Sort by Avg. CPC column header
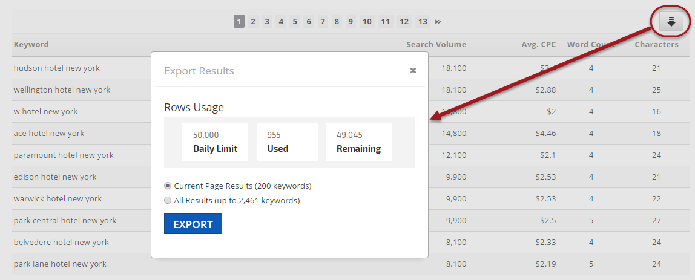695x280 pixels. click(x=538, y=44)
